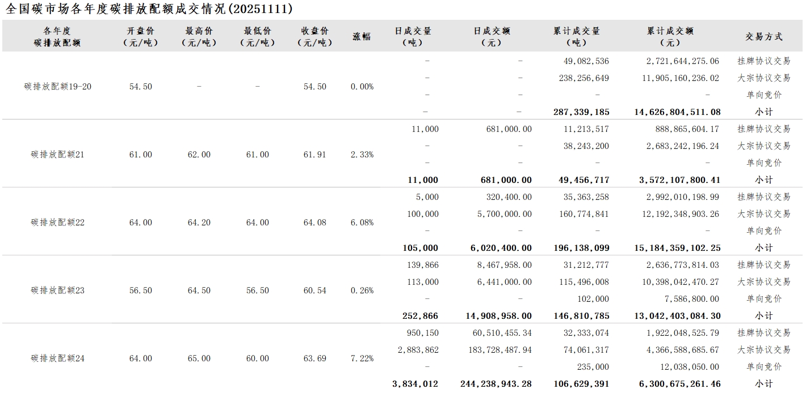Click the 碳排放配额24 row label

(x=57, y=358)
